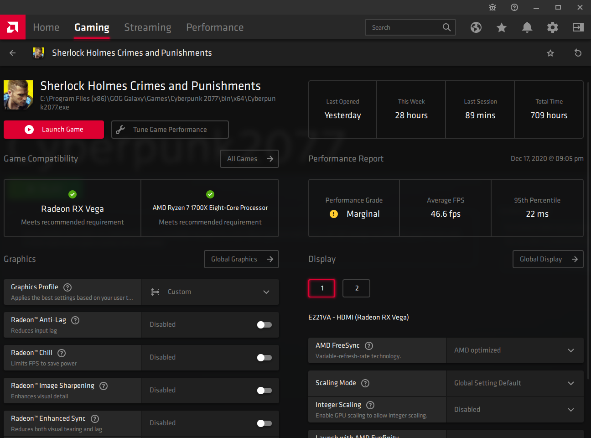
Task: Click the Launch Game button
Action: (x=54, y=130)
